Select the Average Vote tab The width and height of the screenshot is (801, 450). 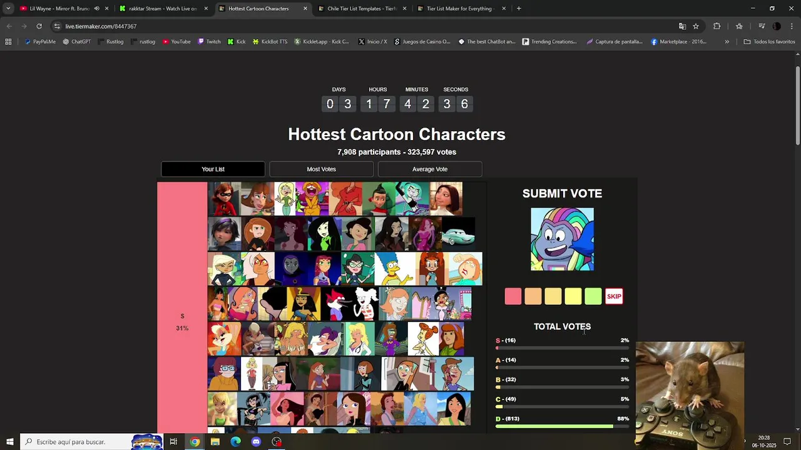click(430, 169)
